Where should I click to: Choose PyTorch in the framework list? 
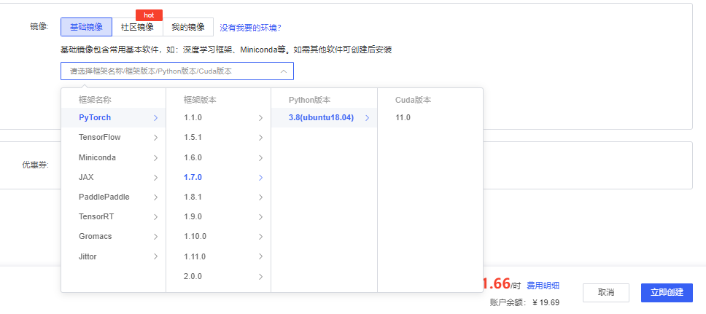[x=114, y=117]
